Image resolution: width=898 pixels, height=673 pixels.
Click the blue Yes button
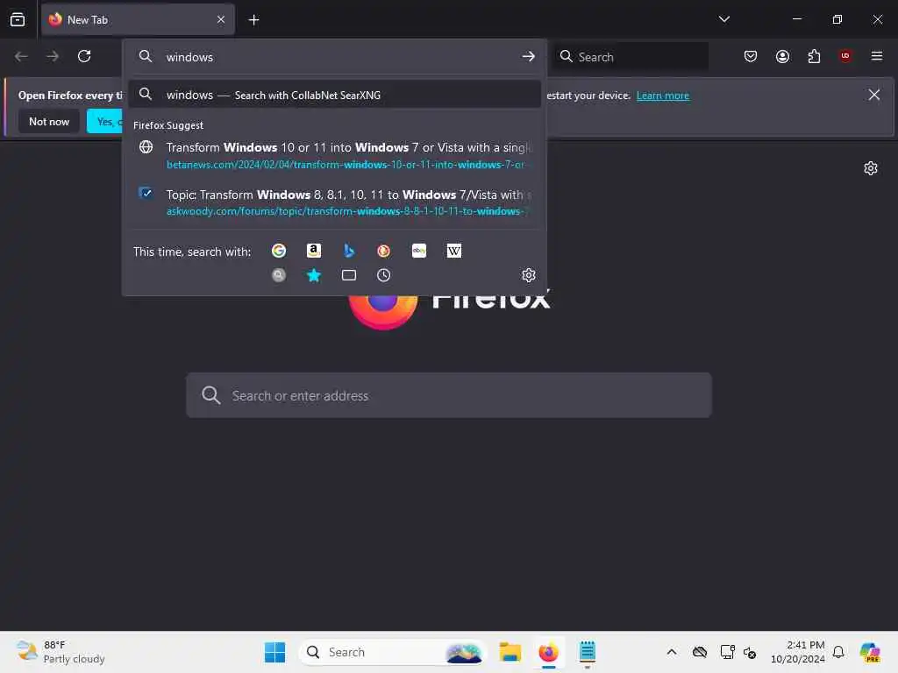105,121
